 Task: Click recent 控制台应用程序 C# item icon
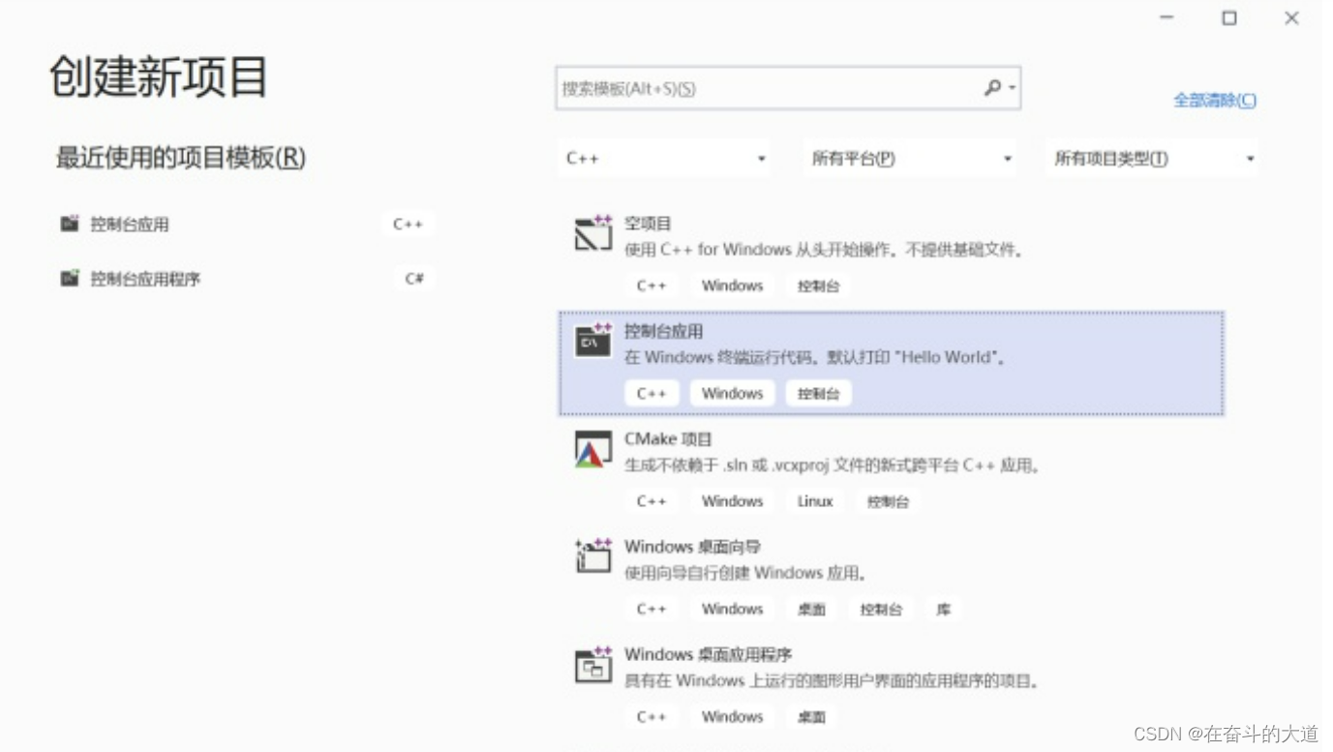click(70, 279)
